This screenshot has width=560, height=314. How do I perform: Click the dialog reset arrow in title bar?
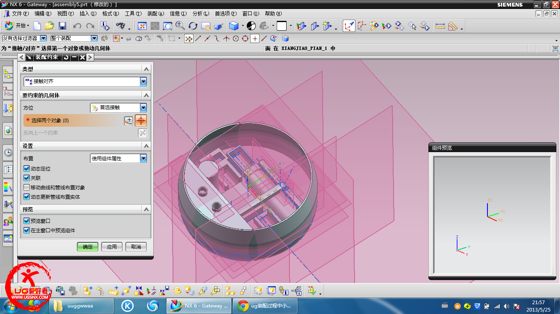coord(66,57)
